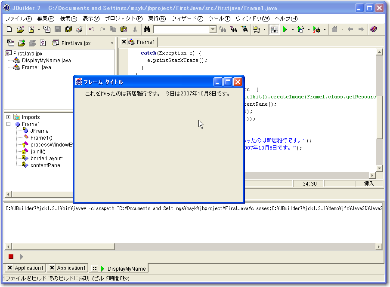
Task: Select the jbInit() method in structure pane
Action: click(38, 152)
